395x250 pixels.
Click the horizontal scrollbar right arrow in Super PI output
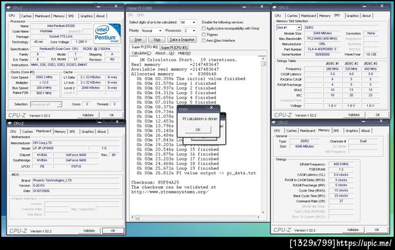click(x=258, y=217)
